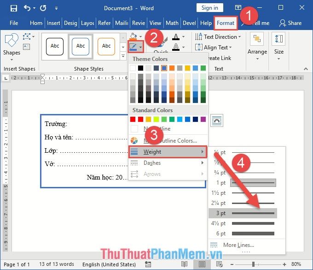Click the Page 1 of 1 indicator
313x270 pixels.
pyautogui.click(x=17, y=264)
